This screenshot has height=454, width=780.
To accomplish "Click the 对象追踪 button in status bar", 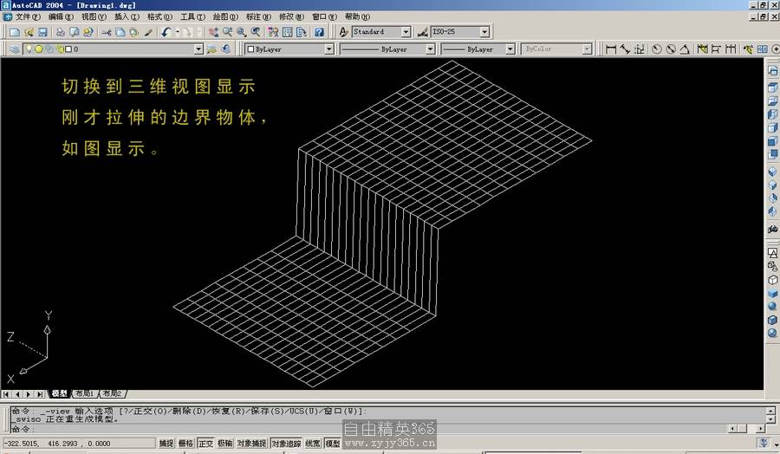I will click(286, 443).
